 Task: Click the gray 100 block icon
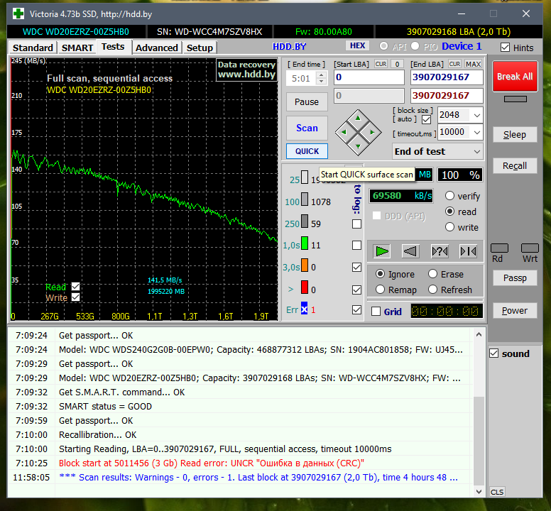305,199
